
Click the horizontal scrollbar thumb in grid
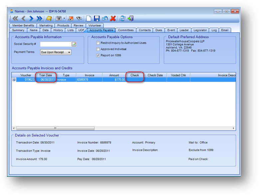point(55,128)
